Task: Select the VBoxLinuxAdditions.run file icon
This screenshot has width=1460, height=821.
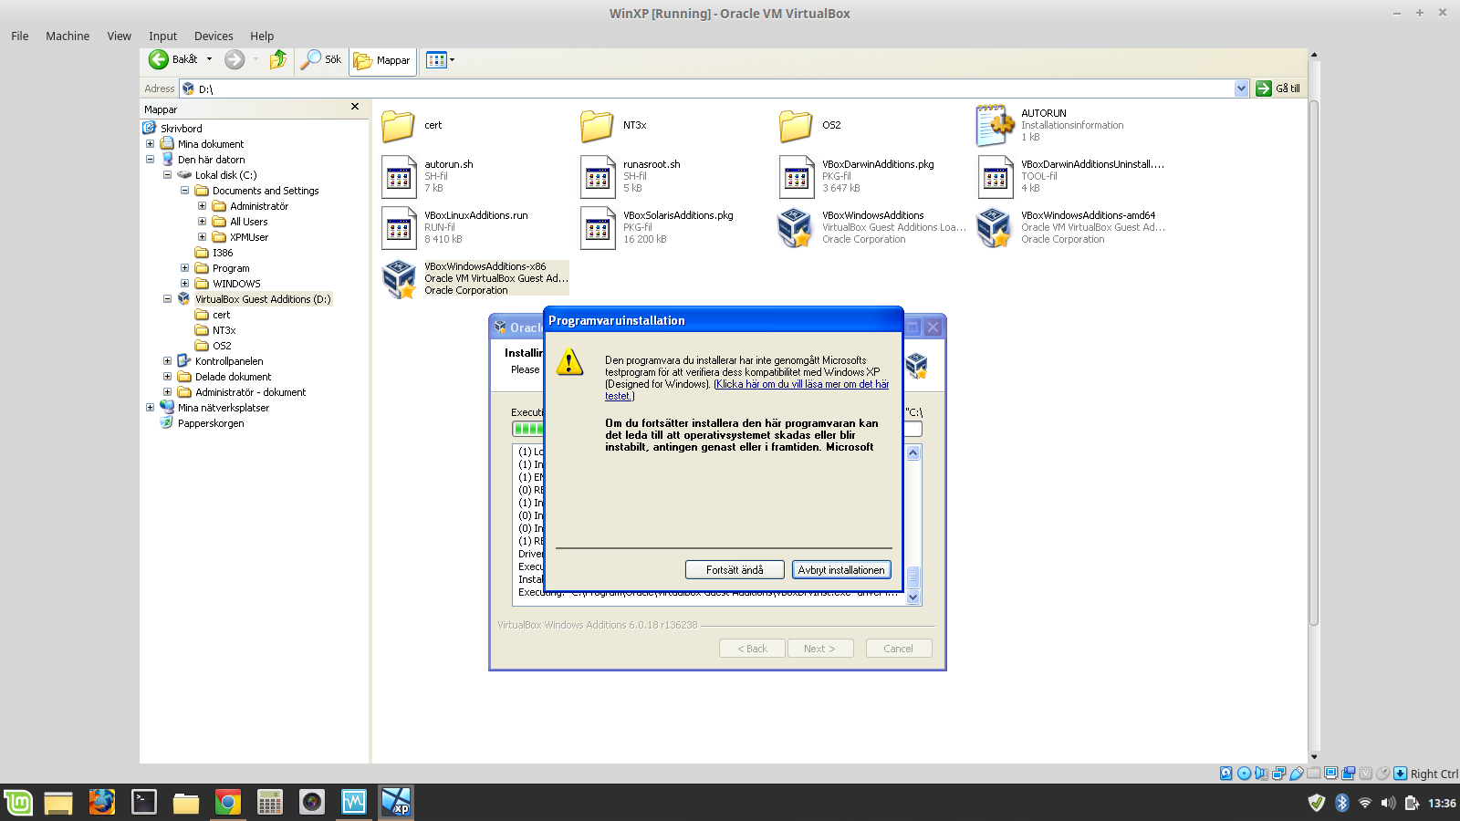Action: point(399,228)
